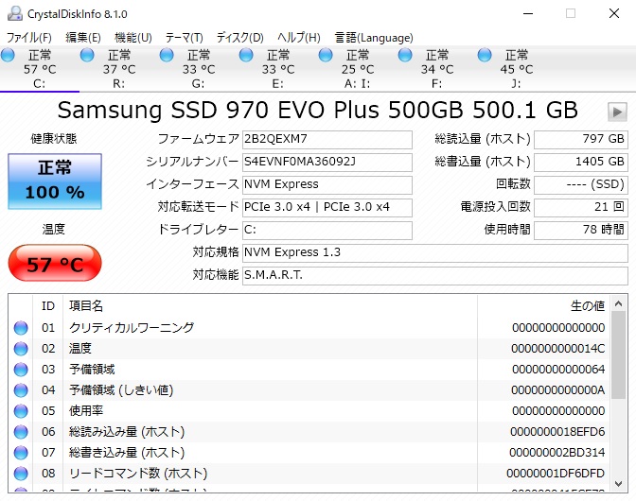Select the A: I: drive tab
The width and height of the screenshot is (636, 501).
pyautogui.click(x=358, y=69)
